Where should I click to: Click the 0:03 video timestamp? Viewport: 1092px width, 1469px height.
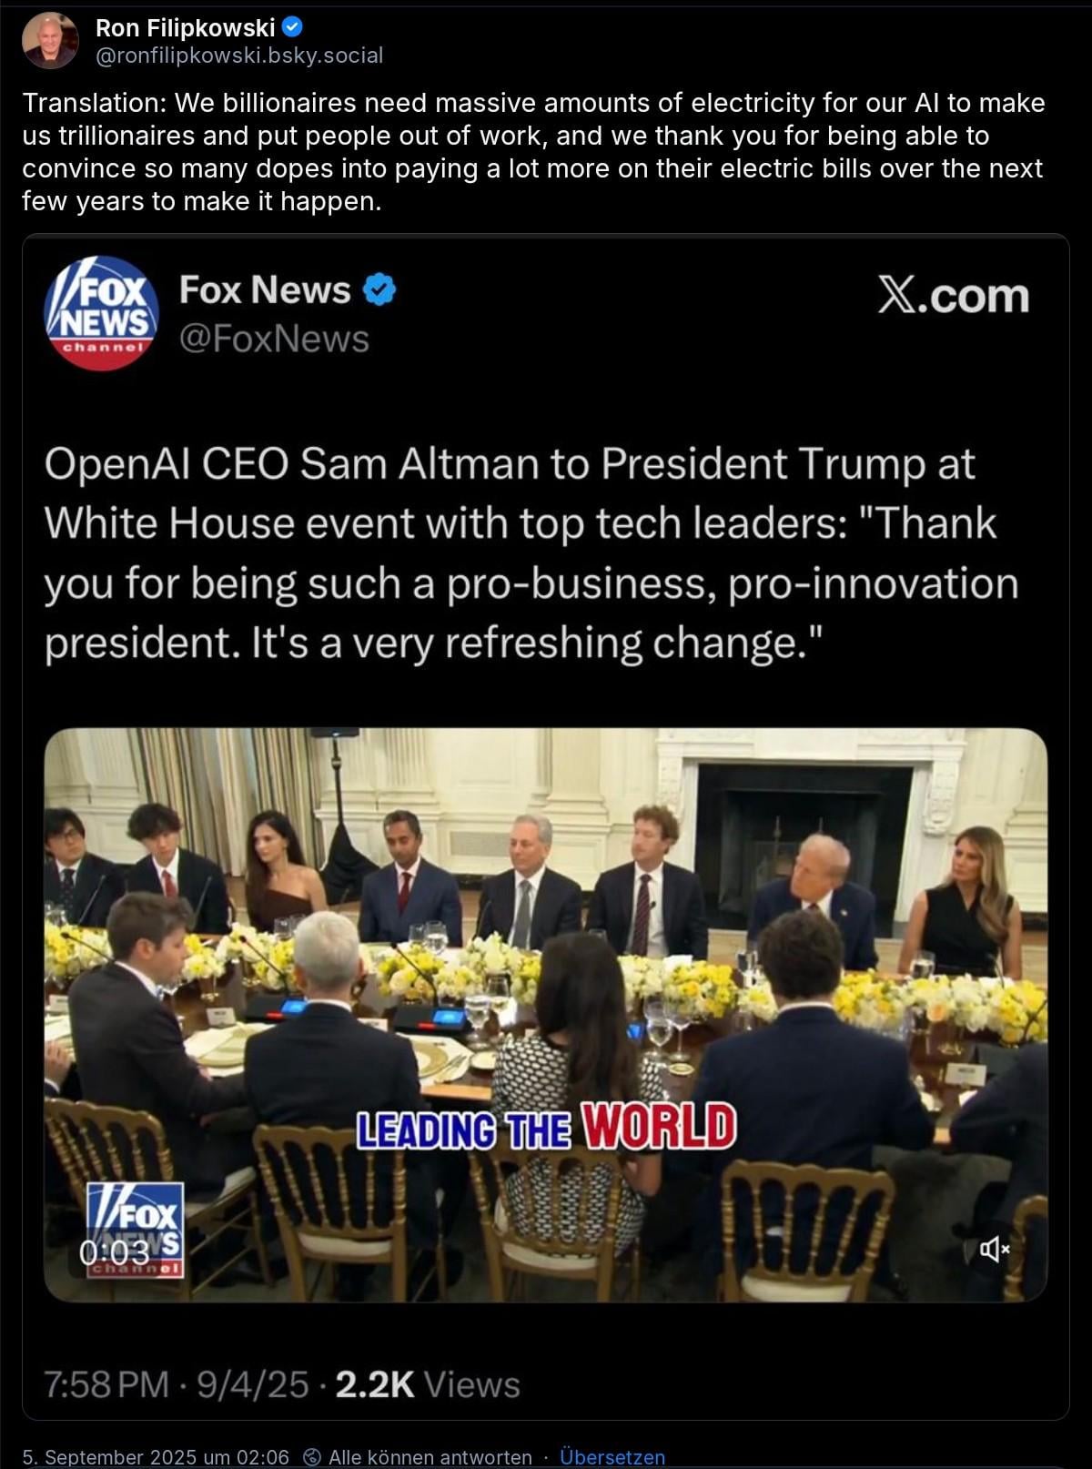point(114,1252)
